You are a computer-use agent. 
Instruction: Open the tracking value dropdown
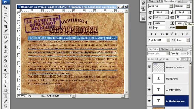click(189, 17)
